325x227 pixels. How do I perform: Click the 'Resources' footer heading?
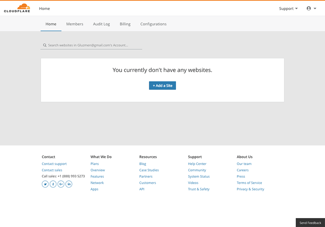coord(148,157)
